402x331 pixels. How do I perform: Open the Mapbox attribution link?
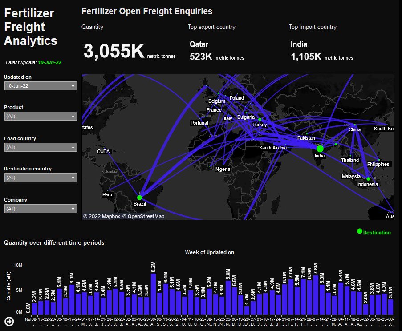tap(102, 216)
